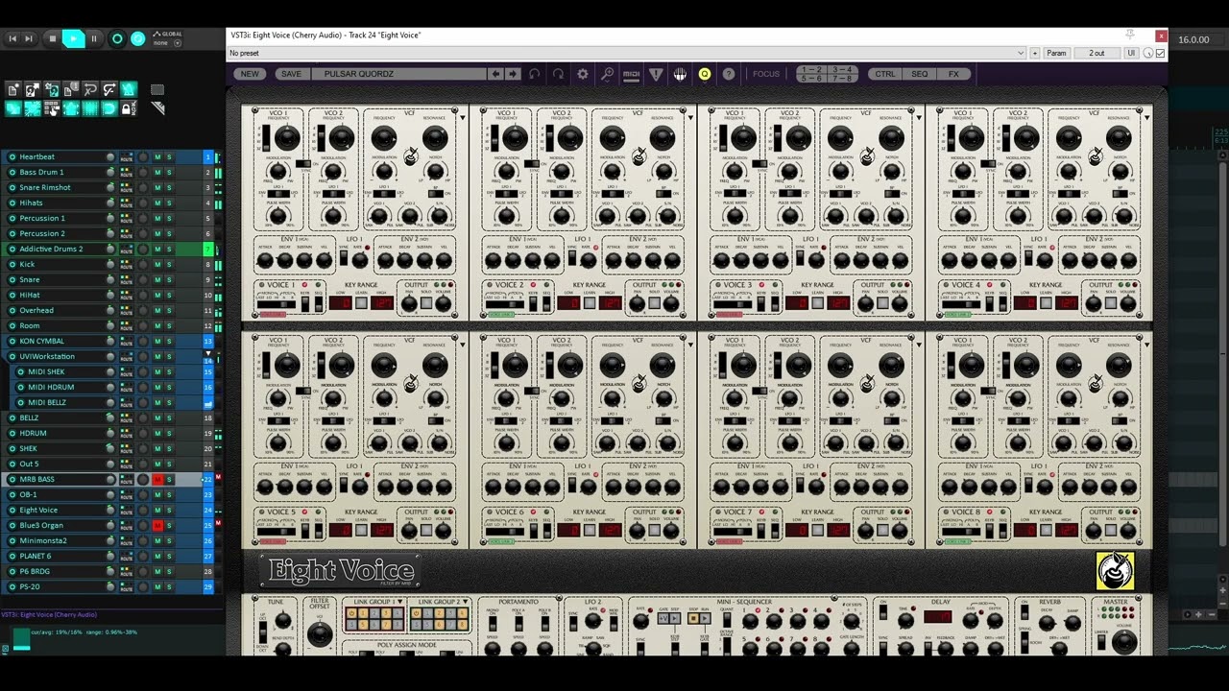Open routing for Addictive Drums 2 track
Screen dimensions: 1229x691
126,249
